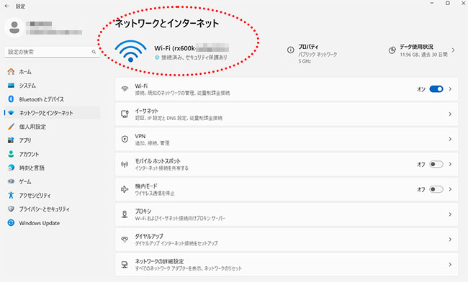Open the user account avatar

pyautogui.click(x=14, y=27)
